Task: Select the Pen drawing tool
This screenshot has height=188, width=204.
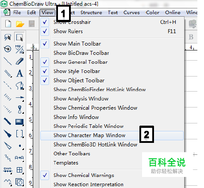Action: pos(20,86)
